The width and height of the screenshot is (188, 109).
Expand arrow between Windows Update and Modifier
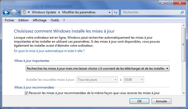click(59, 12)
